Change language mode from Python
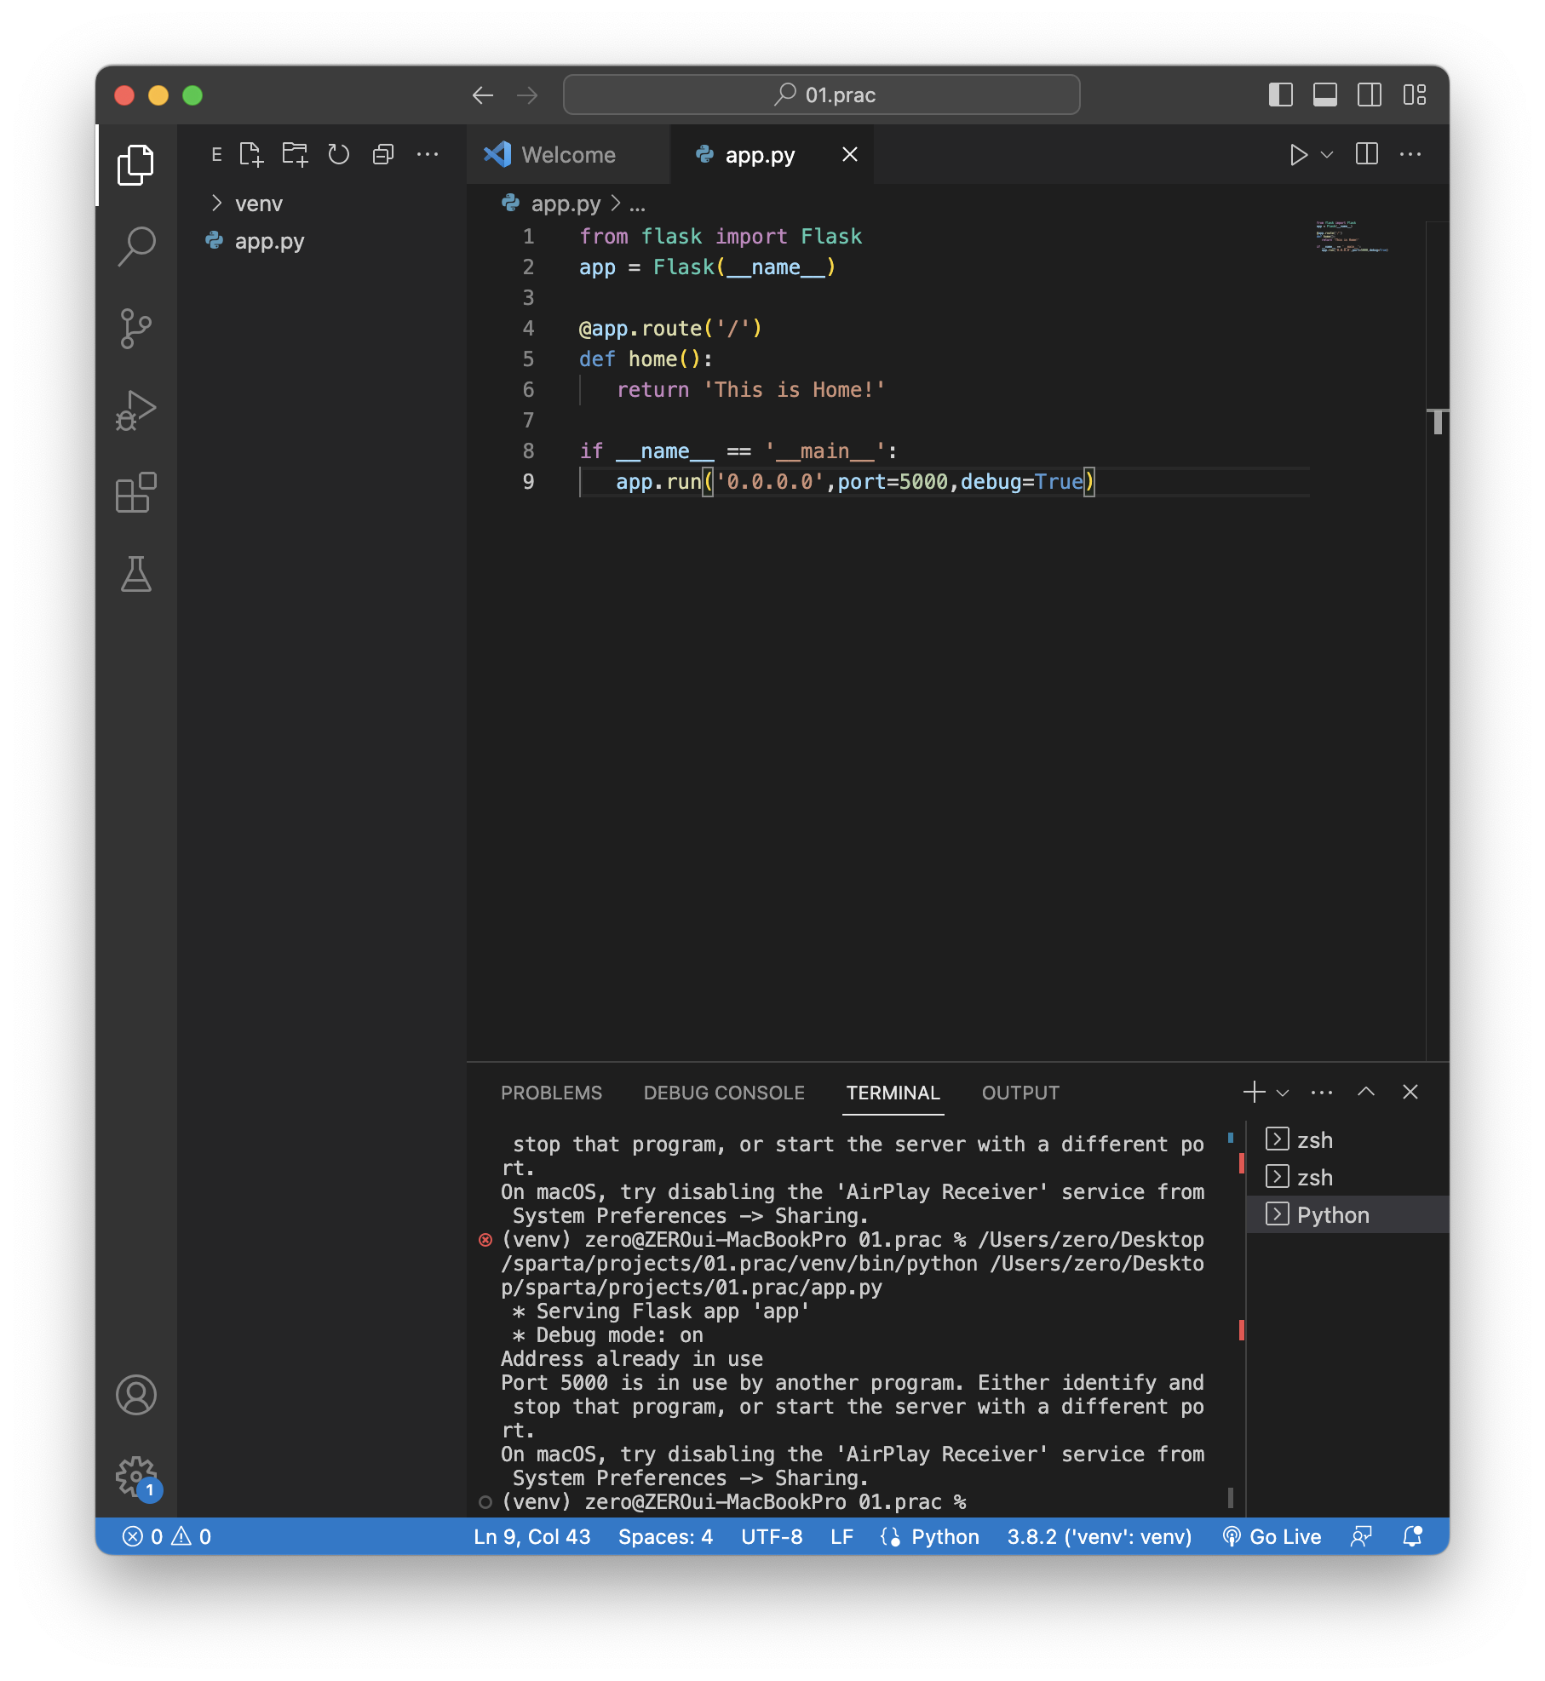 [x=945, y=1536]
